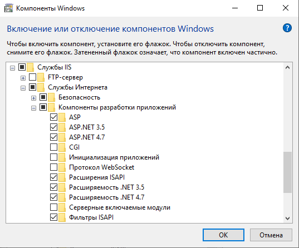The image size is (299, 248).
Task: Click the Windows Components title bar icon
Action: pyautogui.click(x=8, y=8)
